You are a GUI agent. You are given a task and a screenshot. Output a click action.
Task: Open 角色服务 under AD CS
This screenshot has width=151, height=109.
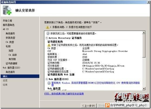10,33
